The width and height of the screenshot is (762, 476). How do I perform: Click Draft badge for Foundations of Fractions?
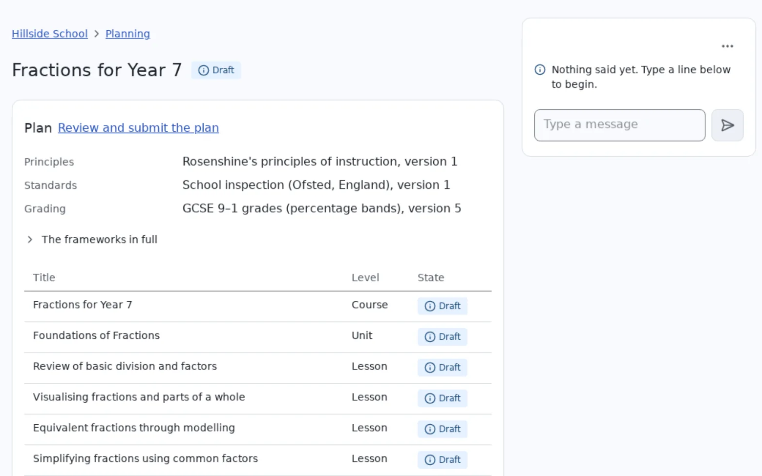point(443,337)
